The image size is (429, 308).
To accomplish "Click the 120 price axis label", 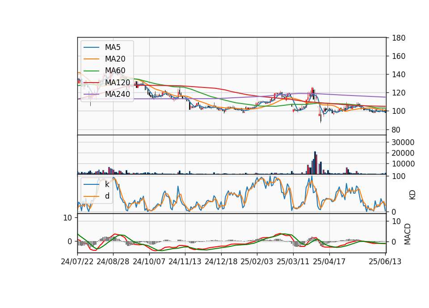I will (398, 93).
